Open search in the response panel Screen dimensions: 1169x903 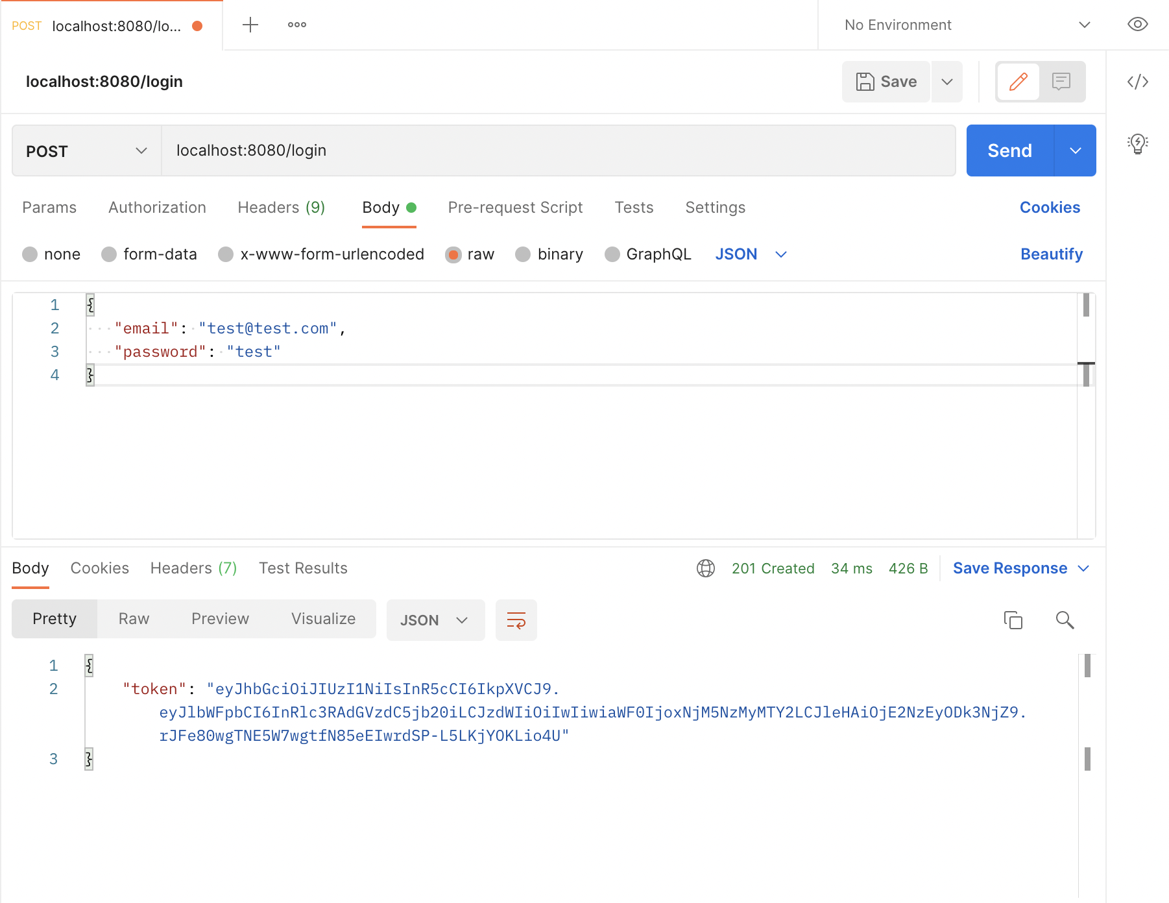[x=1065, y=620]
